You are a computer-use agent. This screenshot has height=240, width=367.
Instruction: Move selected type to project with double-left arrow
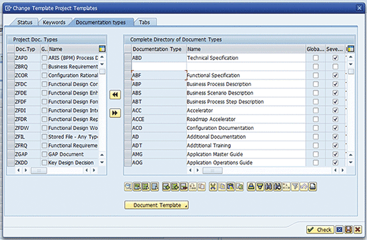tap(115, 95)
